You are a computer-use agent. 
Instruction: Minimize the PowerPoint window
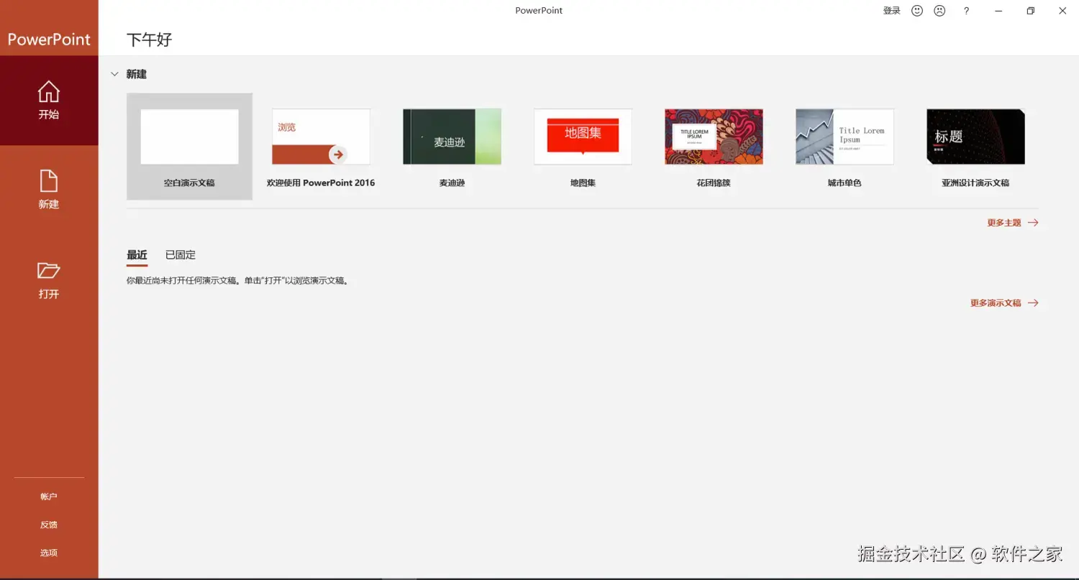pyautogui.click(x=998, y=11)
